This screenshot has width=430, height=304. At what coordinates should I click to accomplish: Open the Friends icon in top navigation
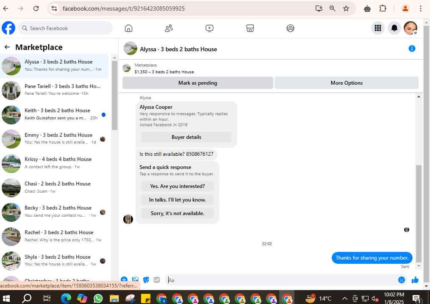pos(169,28)
